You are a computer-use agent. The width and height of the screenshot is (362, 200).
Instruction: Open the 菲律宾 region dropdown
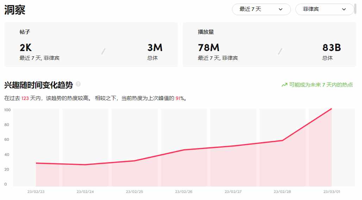pyautogui.click(x=325, y=9)
